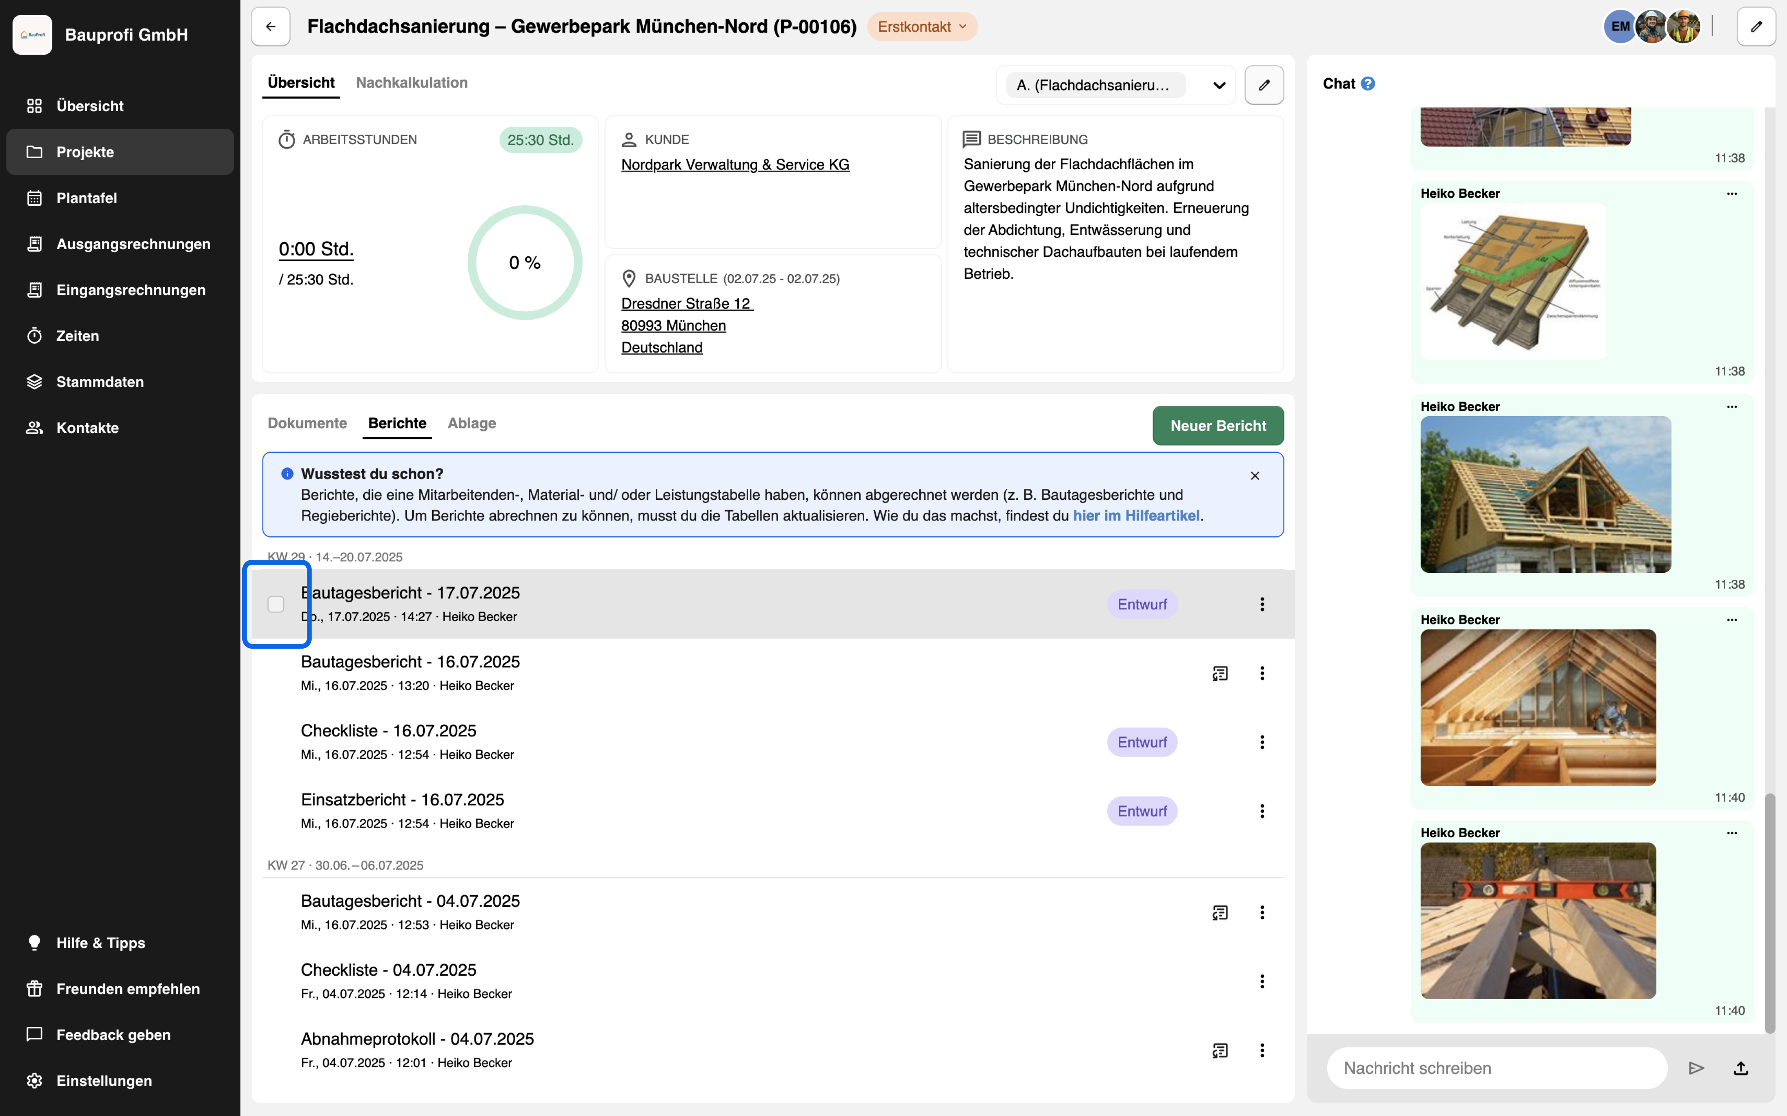This screenshot has width=1787, height=1116.
Task: Select the upper Übersicht tab
Action: pos(301,83)
